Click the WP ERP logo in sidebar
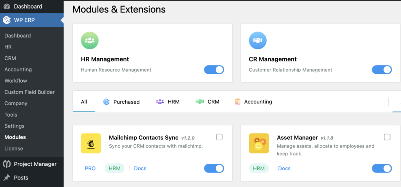Screen dimensions: 401x187 pyautogui.click(x=7, y=20)
